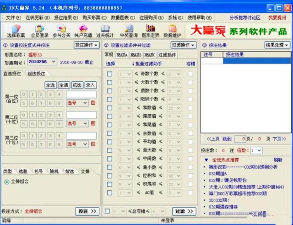Screen dimensions: 293x225
Task: Collapse the 论坛热点推荐 triangle icon
Action: (206, 160)
